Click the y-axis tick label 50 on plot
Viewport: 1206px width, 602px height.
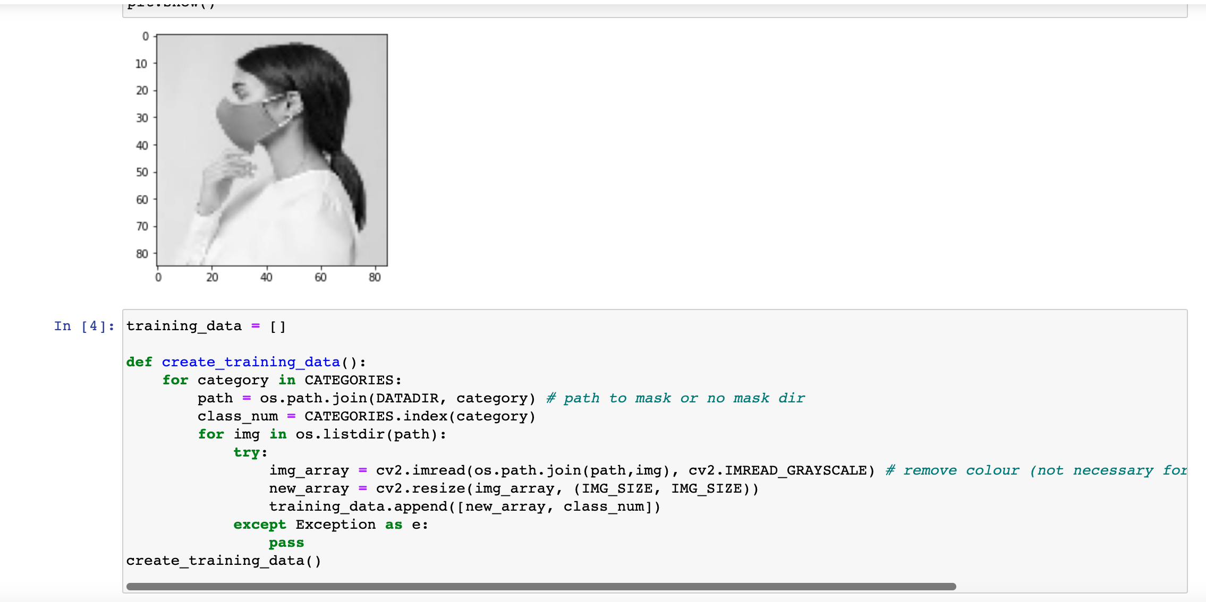pyautogui.click(x=142, y=172)
